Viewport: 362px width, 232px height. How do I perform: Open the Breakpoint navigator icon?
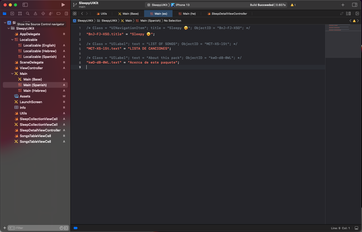[59, 14]
